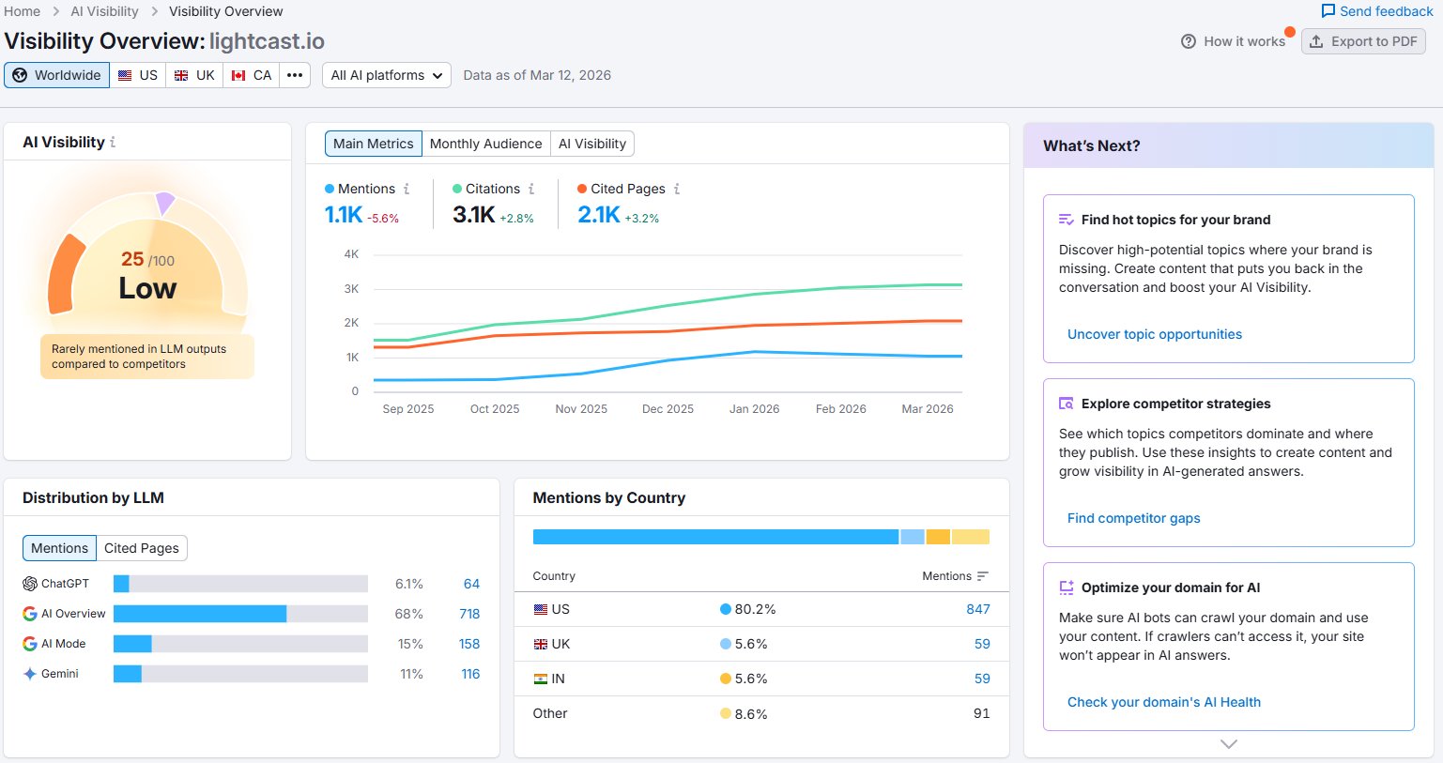Click the Export to PDF button
The width and height of the screenshot is (1443, 763).
pyautogui.click(x=1363, y=41)
